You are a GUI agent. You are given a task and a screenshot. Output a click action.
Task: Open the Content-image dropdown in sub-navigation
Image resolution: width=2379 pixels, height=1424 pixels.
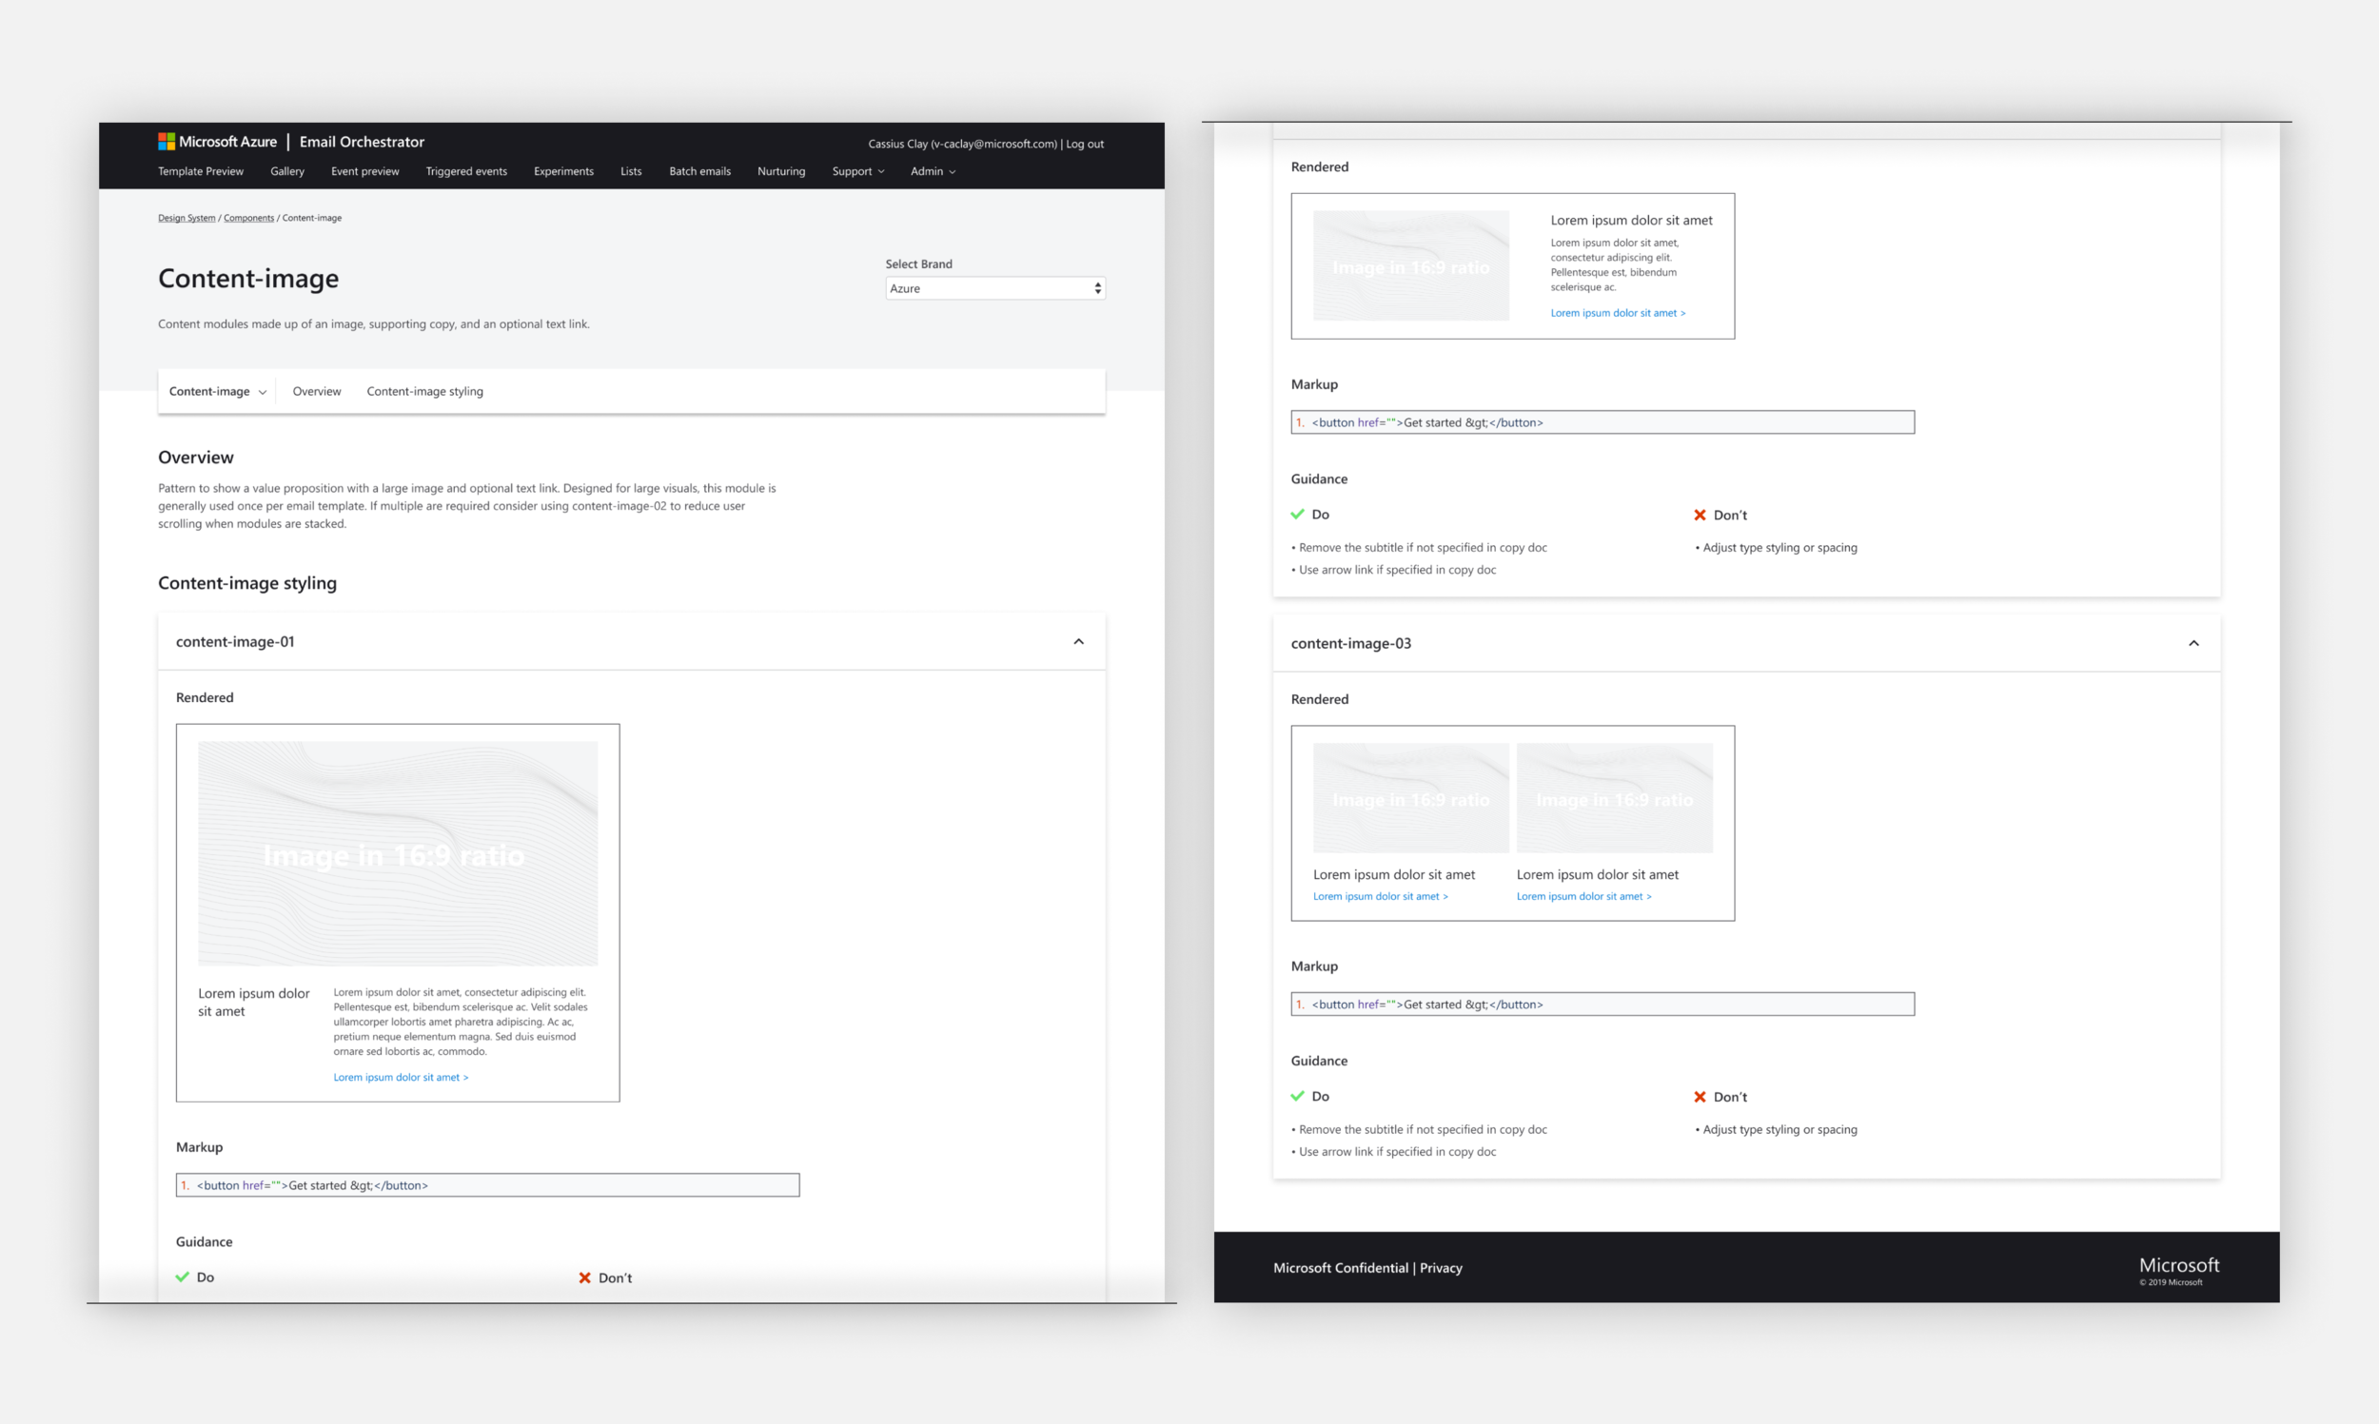(x=217, y=392)
